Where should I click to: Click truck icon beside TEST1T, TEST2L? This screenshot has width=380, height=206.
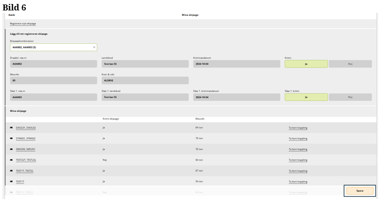(11, 171)
